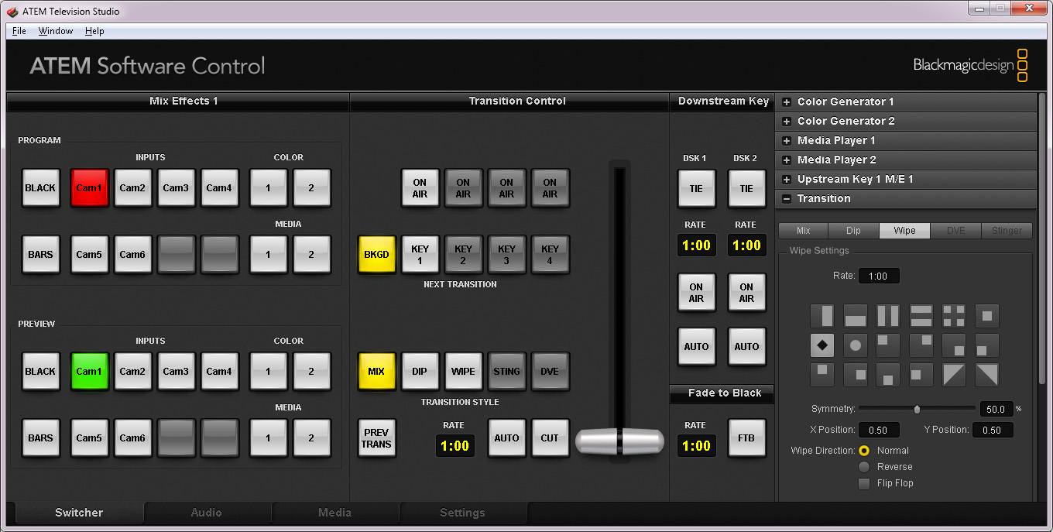Toggle the ON AIR button above KEY 1

(x=420, y=188)
